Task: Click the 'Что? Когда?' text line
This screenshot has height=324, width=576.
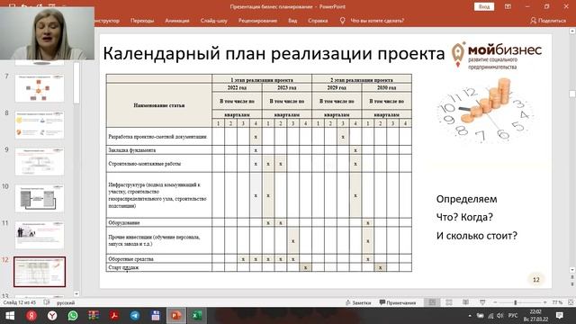Action: click(x=464, y=217)
